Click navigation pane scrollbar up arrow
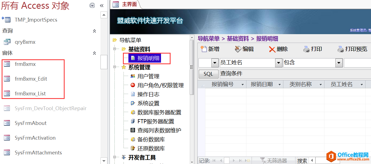Image resolution: width=371 pixels, height=164 pixels. 104,15
